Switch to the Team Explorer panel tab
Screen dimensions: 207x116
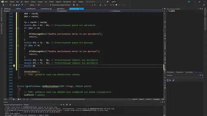click(x=189, y=72)
